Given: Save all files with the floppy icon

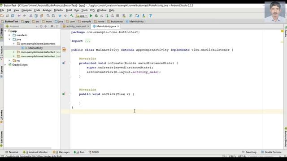Looking at the screenshot, I should [x=7, y=16].
